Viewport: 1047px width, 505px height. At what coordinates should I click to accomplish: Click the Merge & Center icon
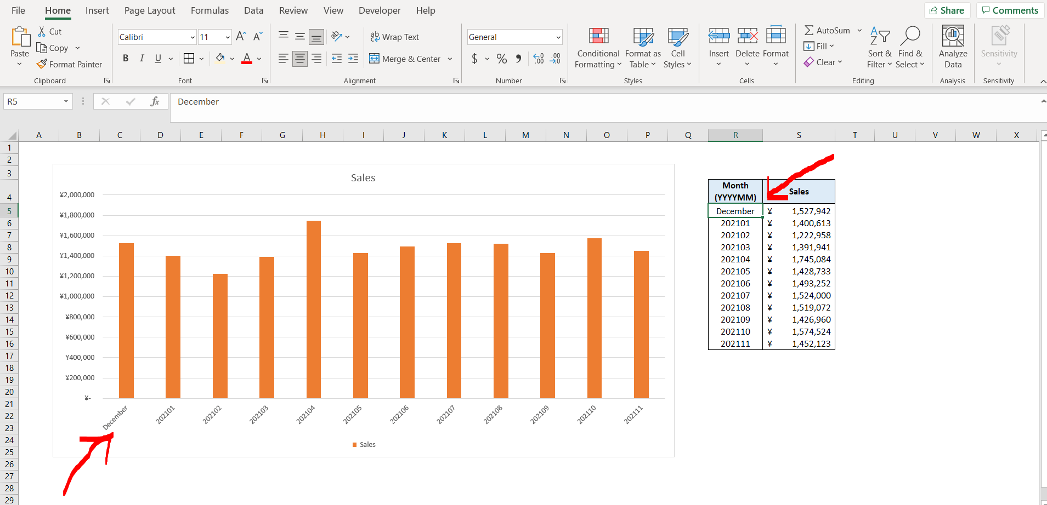pyautogui.click(x=375, y=59)
